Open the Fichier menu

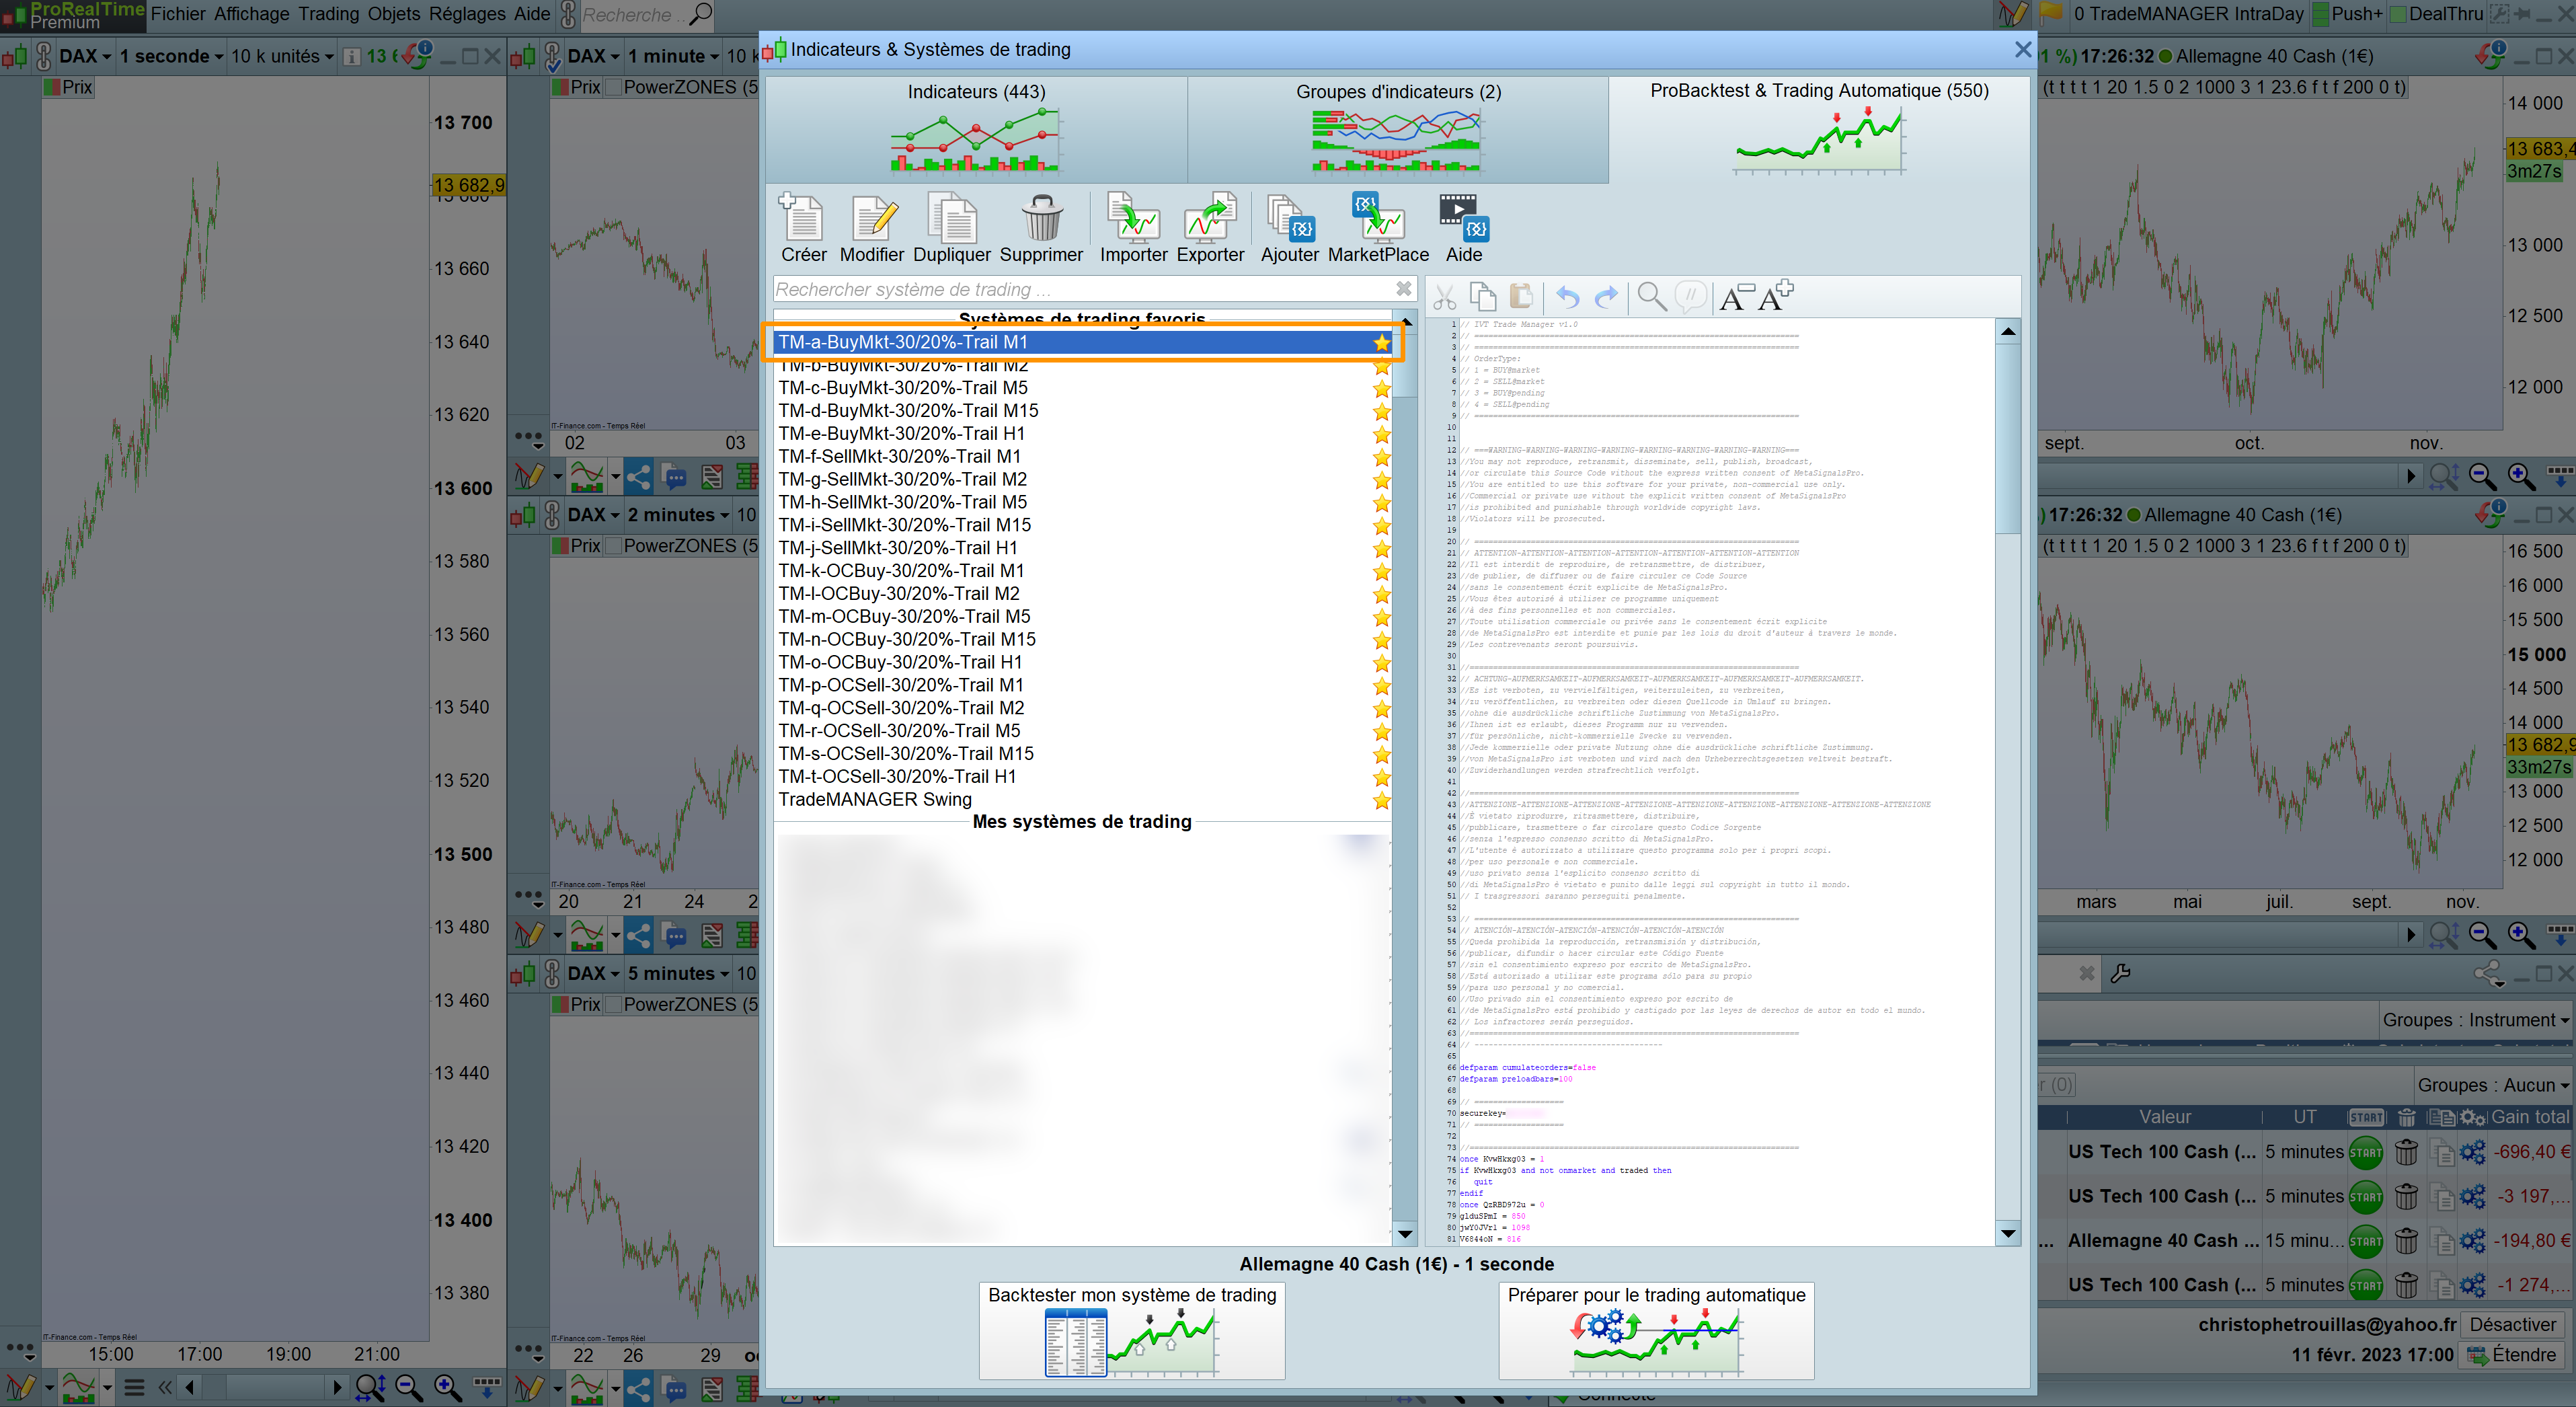pyautogui.click(x=178, y=14)
